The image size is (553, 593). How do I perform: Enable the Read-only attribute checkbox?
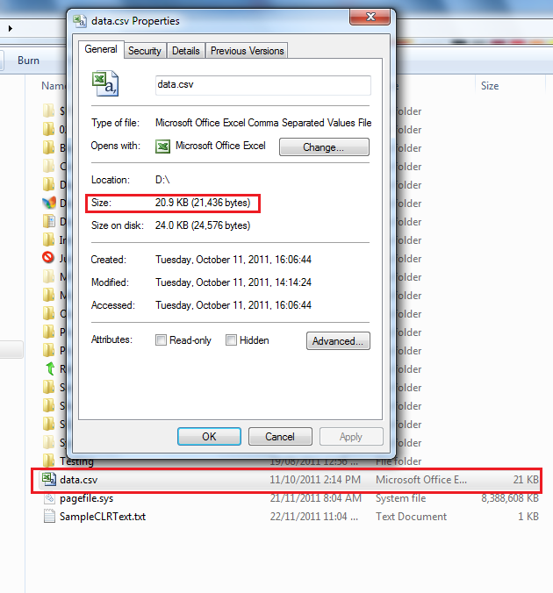tap(161, 340)
